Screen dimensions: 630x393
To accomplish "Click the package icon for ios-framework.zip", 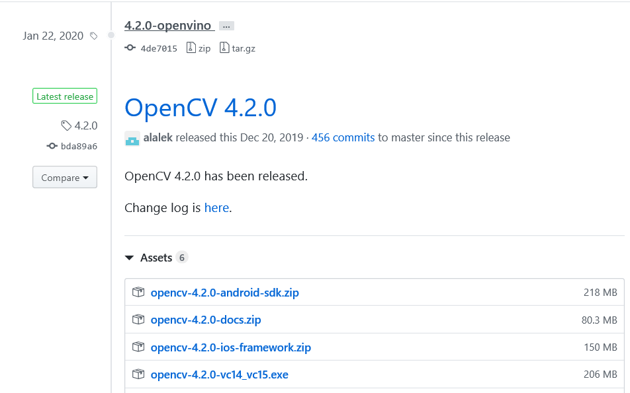I will tap(138, 347).
